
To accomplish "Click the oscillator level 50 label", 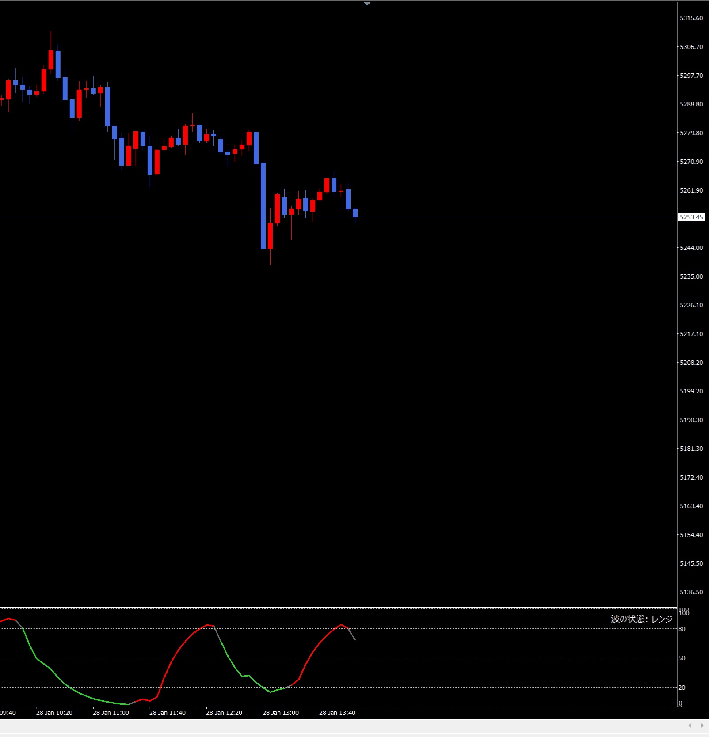I will pos(682,658).
